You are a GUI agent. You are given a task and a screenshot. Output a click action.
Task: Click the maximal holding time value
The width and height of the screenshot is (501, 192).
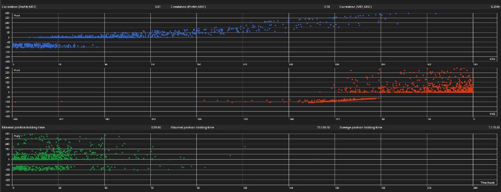click(324, 127)
